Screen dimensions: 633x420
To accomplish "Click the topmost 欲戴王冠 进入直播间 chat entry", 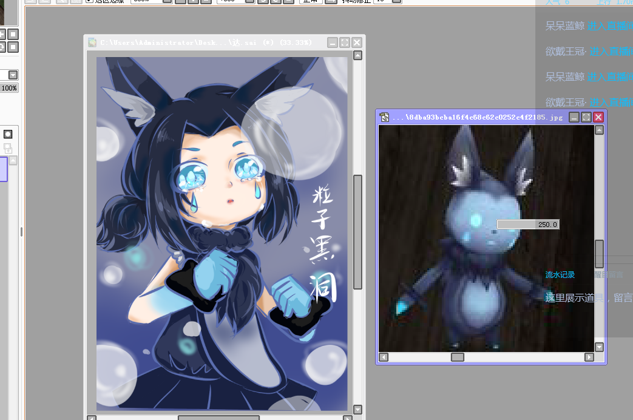I will pyautogui.click(x=589, y=52).
